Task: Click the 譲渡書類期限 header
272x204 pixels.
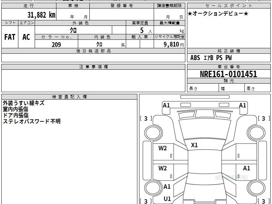Action: click(x=169, y=6)
